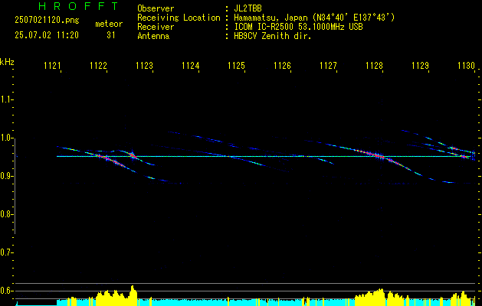Click the 0.9 kHz axis label
The image size is (482, 306).
click(x=6, y=176)
